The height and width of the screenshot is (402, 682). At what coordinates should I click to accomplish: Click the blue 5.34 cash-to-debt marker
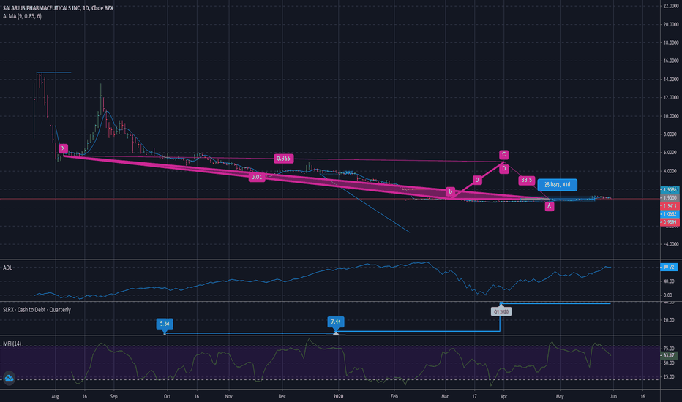(165, 324)
